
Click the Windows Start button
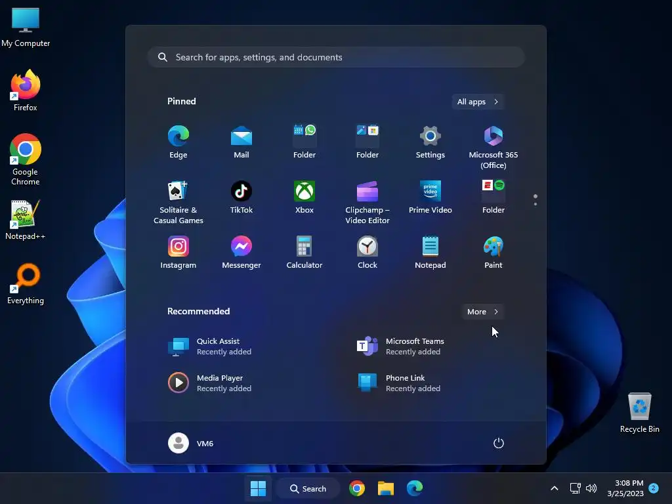point(258,488)
